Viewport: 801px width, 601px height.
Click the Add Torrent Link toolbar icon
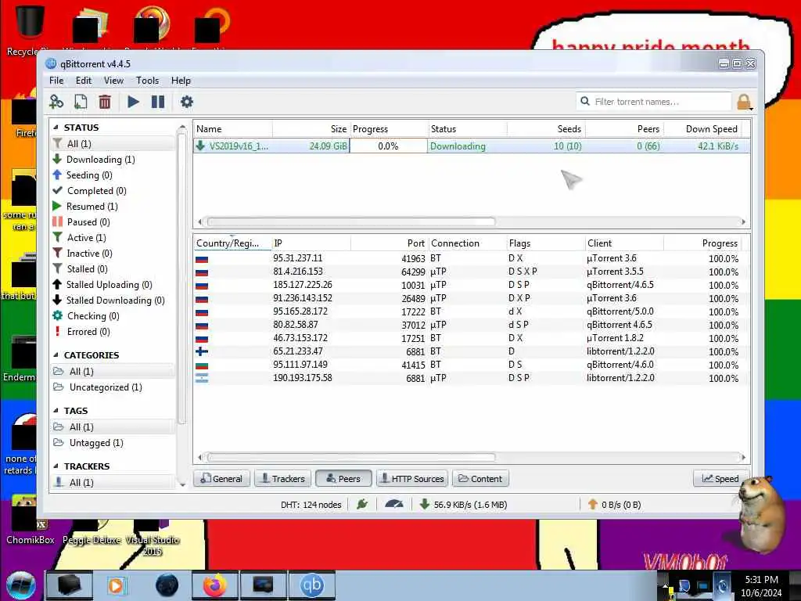tap(56, 102)
